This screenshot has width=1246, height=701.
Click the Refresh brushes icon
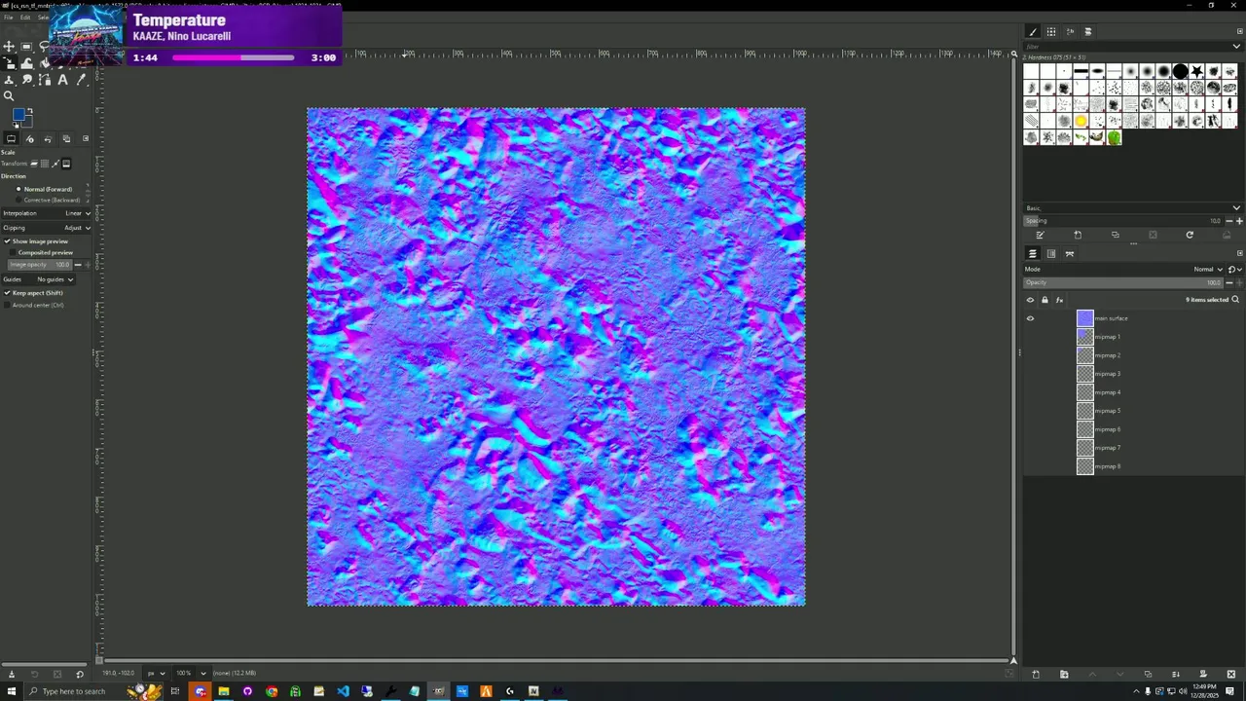pyautogui.click(x=1190, y=235)
